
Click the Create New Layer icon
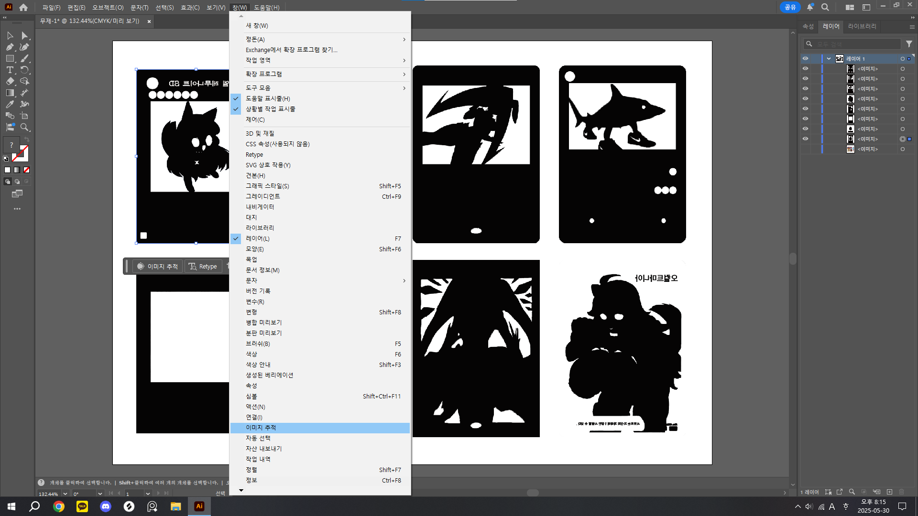click(889, 492)
